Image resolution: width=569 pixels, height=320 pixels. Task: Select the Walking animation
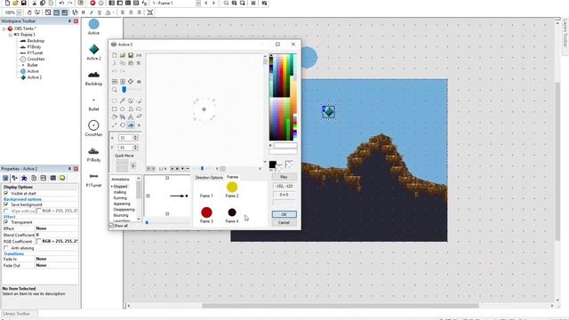(x=120, y=192)
